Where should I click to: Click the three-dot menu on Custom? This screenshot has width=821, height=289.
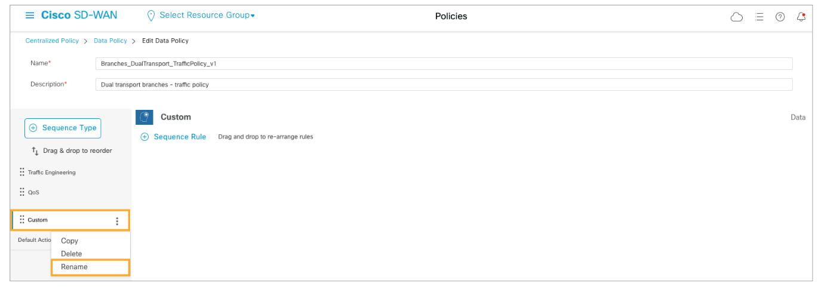117,221
